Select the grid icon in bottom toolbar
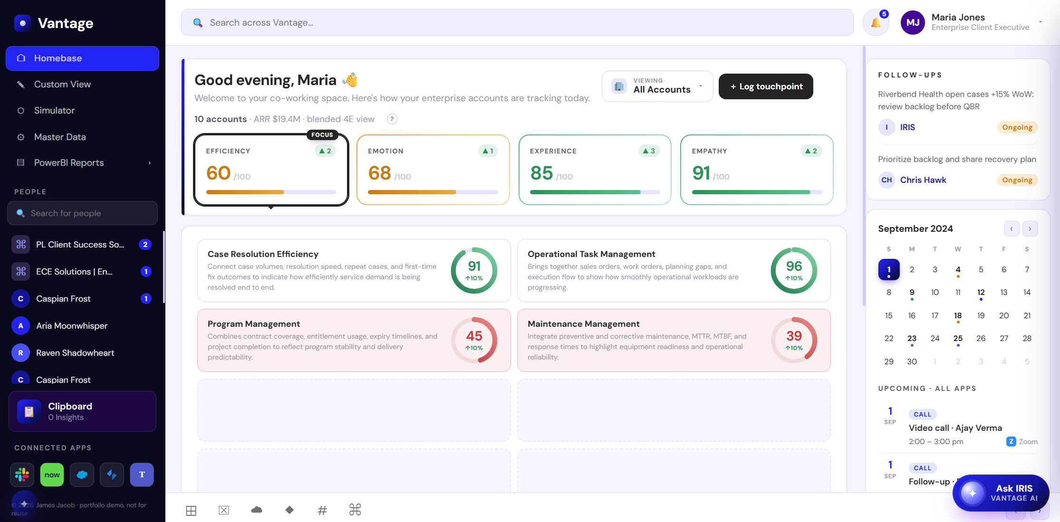Viewport: 1060px width, 522px height. tap(191, 511)
